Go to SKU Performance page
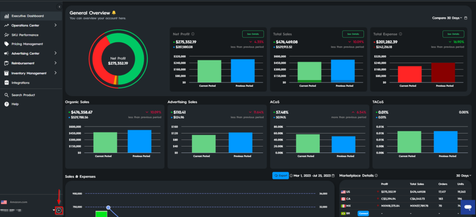The image size is (476, 217). tap(25, 35)
